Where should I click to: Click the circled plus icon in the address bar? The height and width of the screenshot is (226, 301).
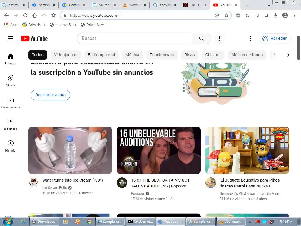coord(217,15)
